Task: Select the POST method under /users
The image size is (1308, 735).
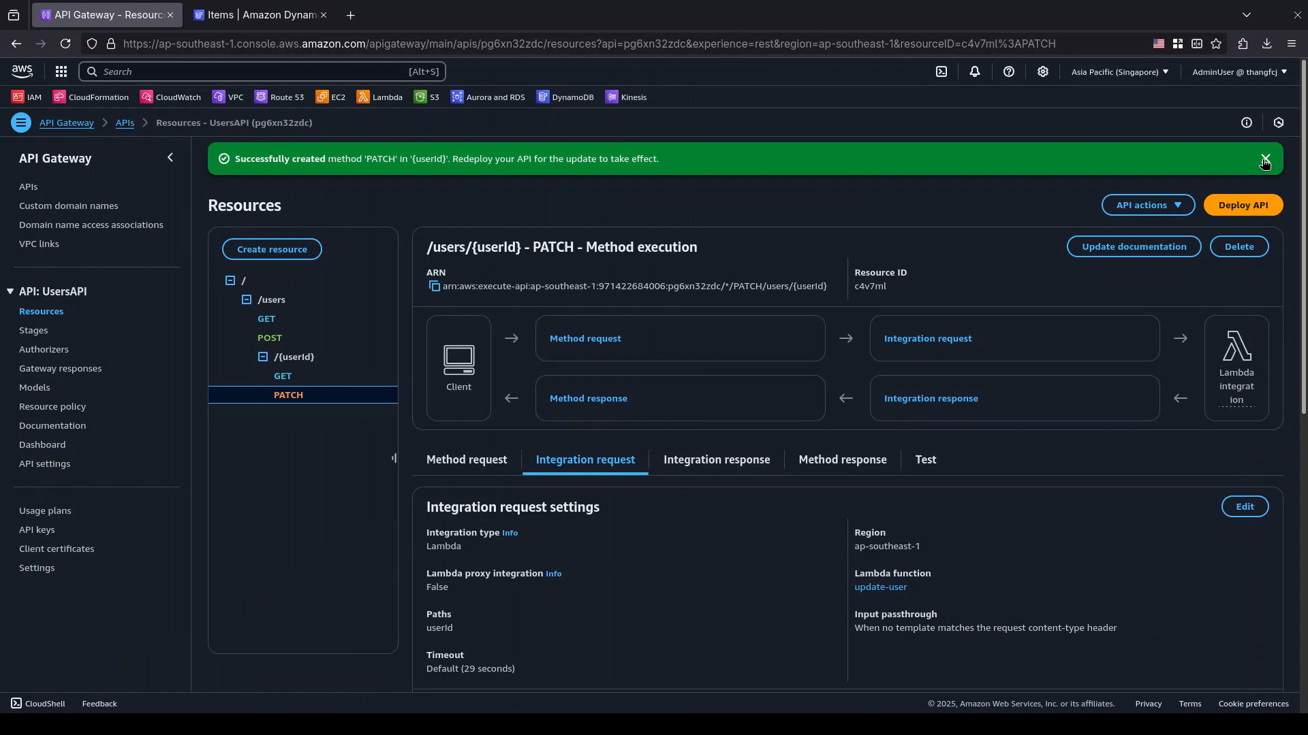Action: tap(270, 338)
